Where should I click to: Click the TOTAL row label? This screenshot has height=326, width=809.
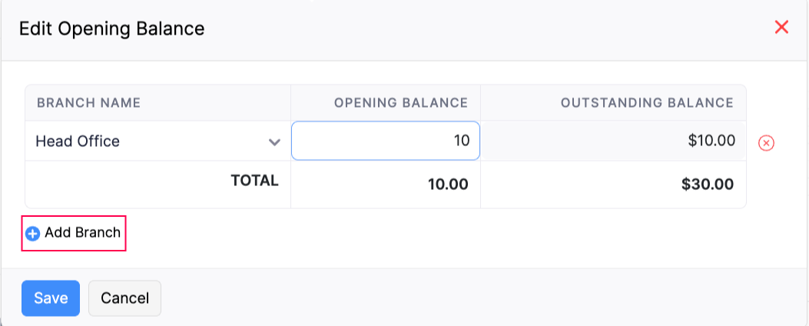(254, 181)
